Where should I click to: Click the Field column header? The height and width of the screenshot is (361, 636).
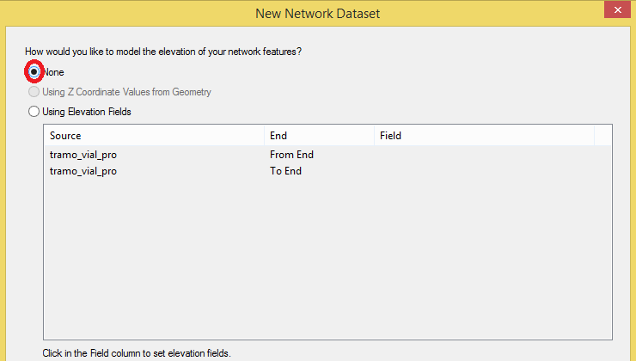(x=483, y=136)
